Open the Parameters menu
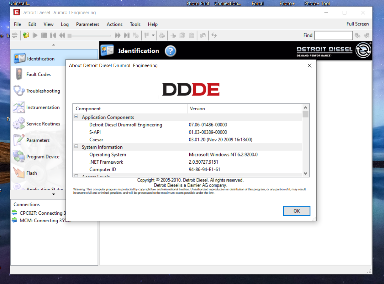Image resolution: width=384 pixels, height=284 pixels. pyautogui.click(x=88, y=24)
